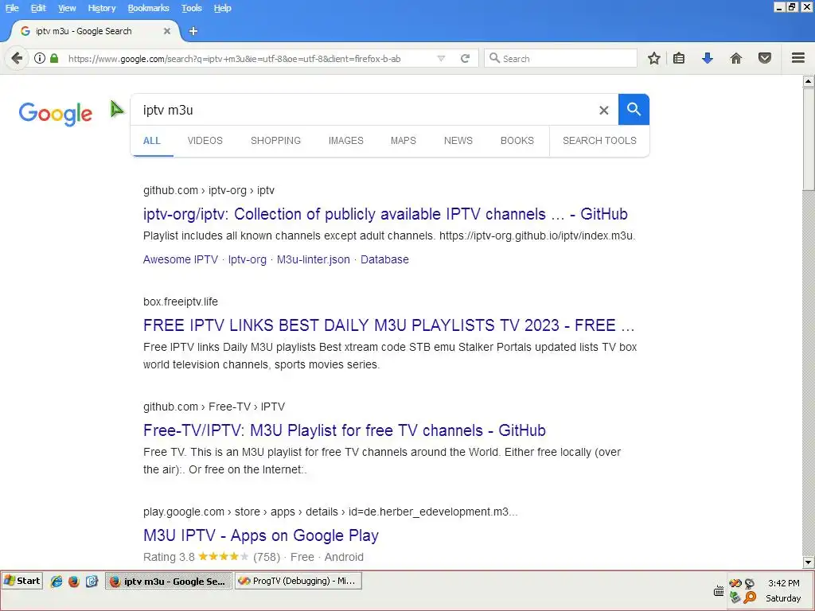Click the vertical scrollbar thumb
This screenshot has height=611, width=815.
coord(809,139)
